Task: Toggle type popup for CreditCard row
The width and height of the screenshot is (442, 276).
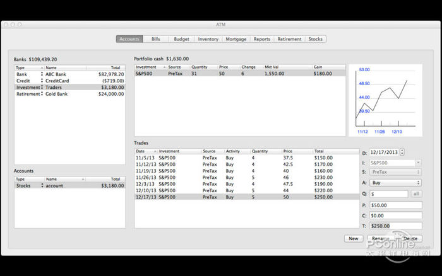Action: point(42,81)
